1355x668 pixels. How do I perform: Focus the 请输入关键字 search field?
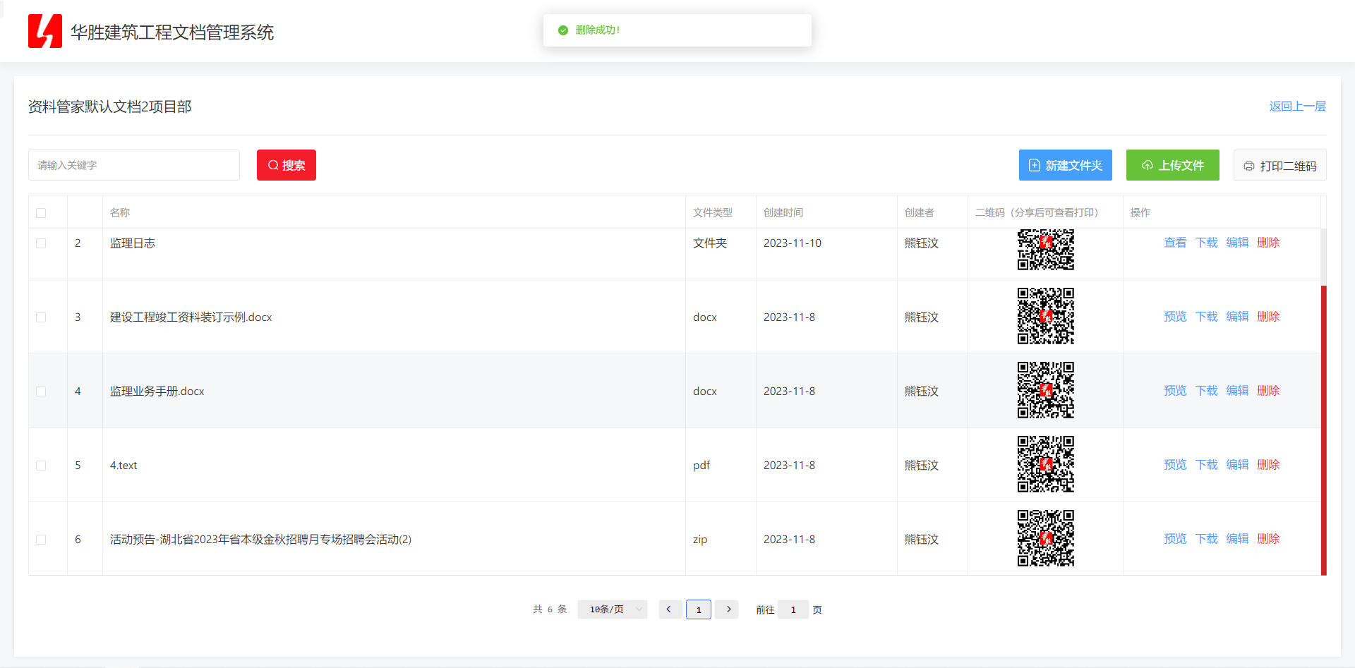[x=134, y=165]
